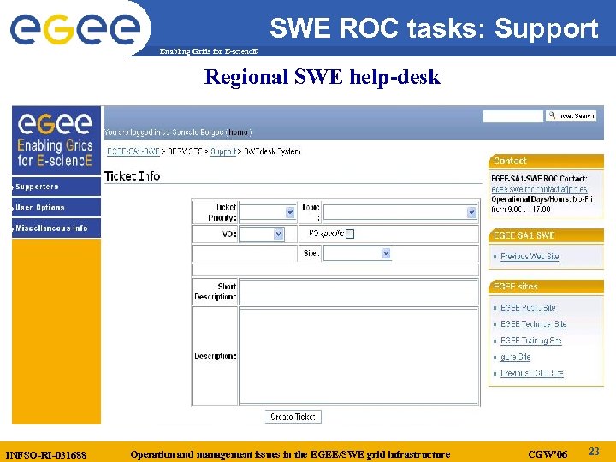Click into the large Description text area
Image resolution: width=616 pixels, height=462 pixels.
358,356
